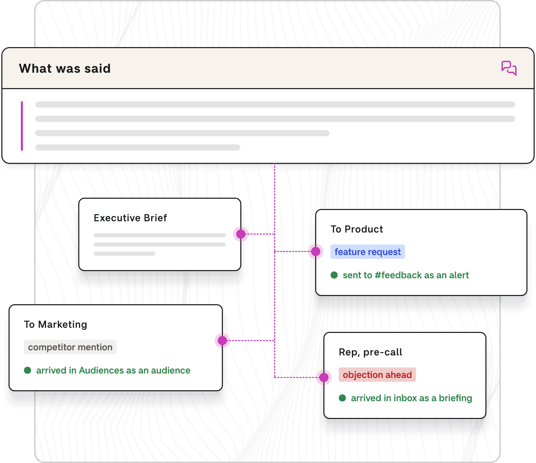Click "arrived in inbox as a briefing" status

pos(412,398)
